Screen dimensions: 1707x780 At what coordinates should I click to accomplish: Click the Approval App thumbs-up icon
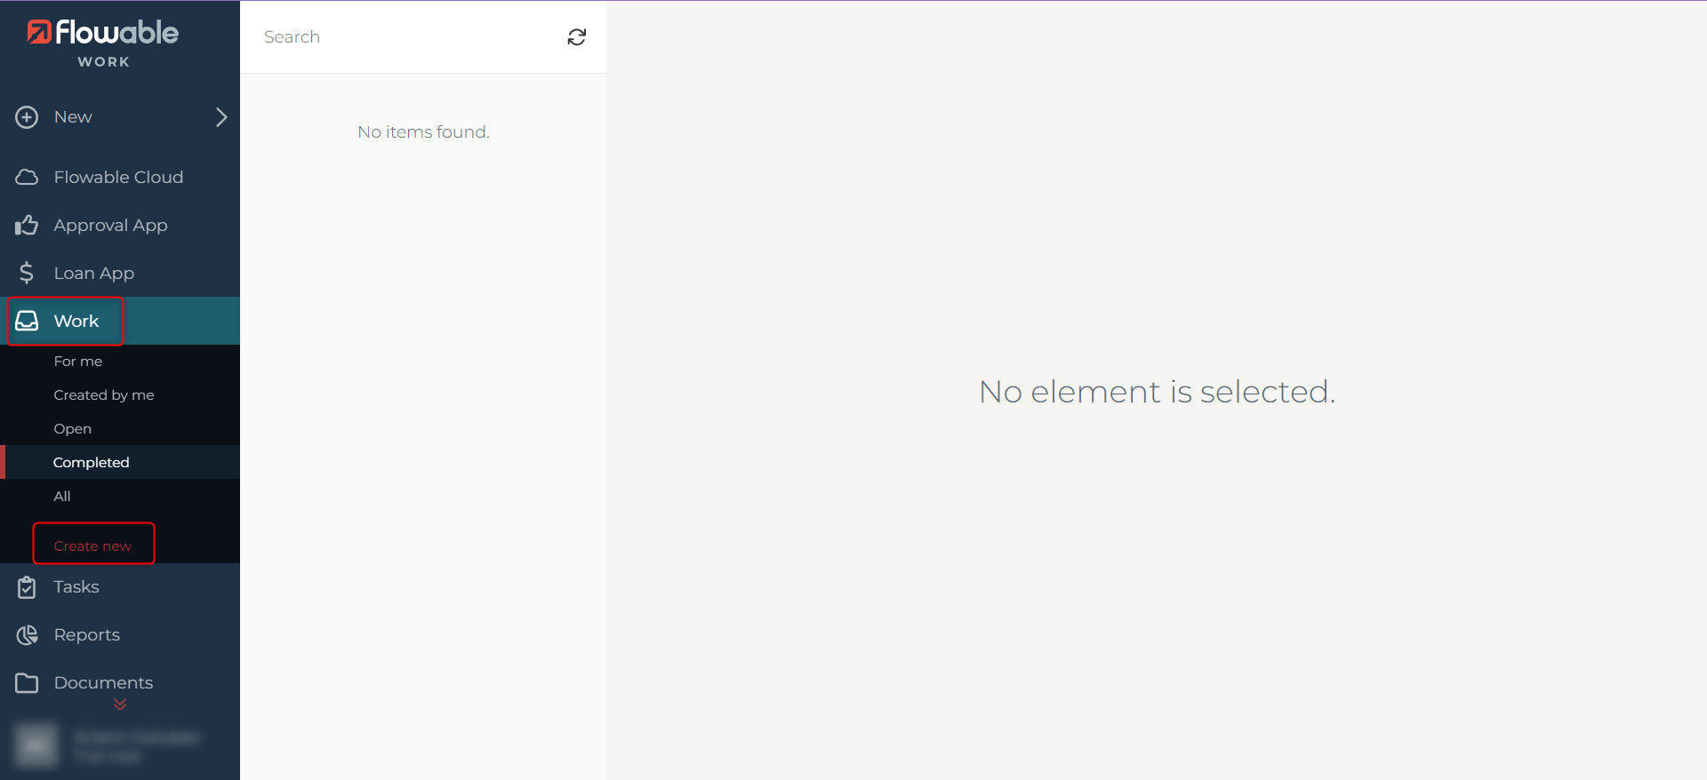pos(27,226)
